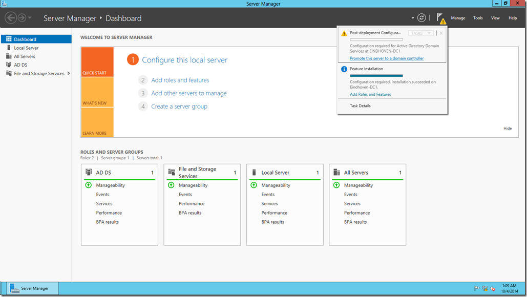The width and height of the screenshot is (527, 297).
Task: Open Events in AD DS tile
Action: click(x=102, y=195)
